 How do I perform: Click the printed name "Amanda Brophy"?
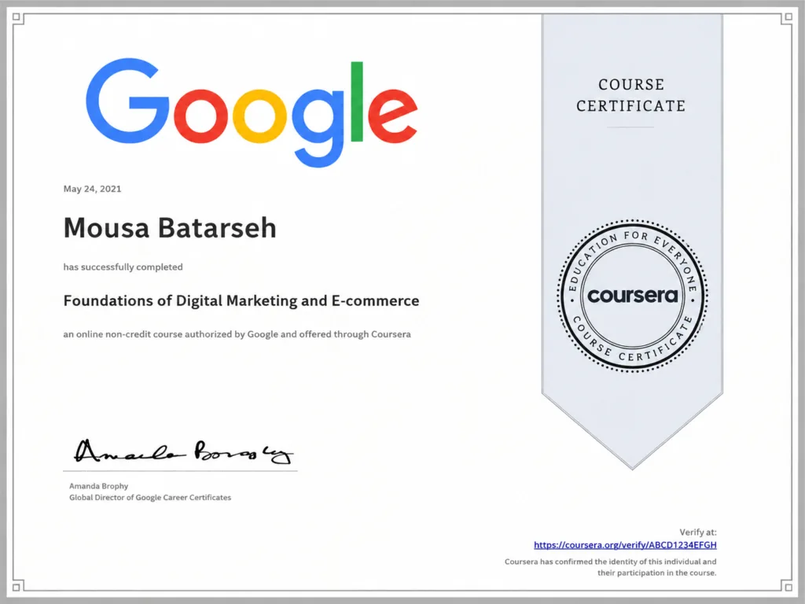[98, 486]
